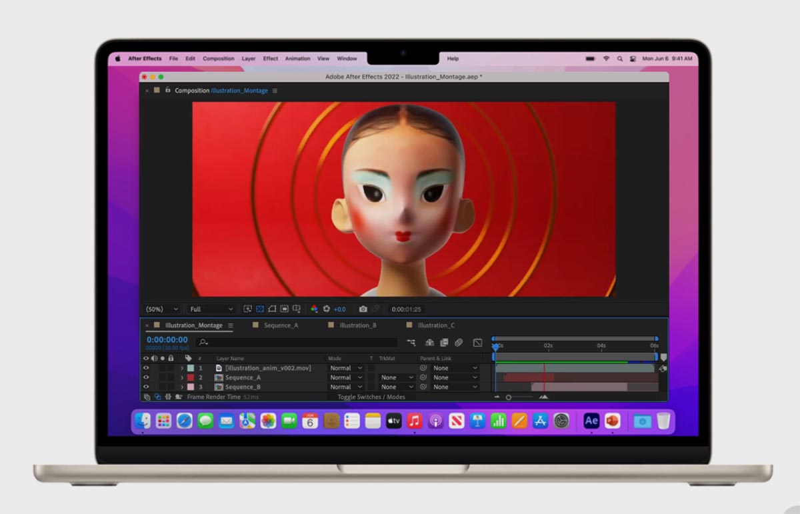Click the motion blur icon in timeline

tap(459, 343)
